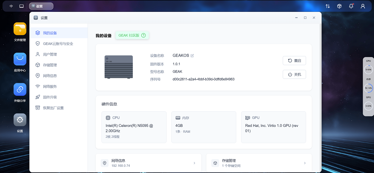374x173 pixels.
Task: Expand the 网络信息 card chevron
Action: (x=194, y=163)
